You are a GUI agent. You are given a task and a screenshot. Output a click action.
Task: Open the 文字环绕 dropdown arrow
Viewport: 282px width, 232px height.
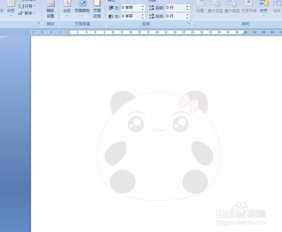[249, 16]
